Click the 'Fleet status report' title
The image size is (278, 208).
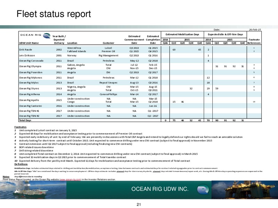54,14
